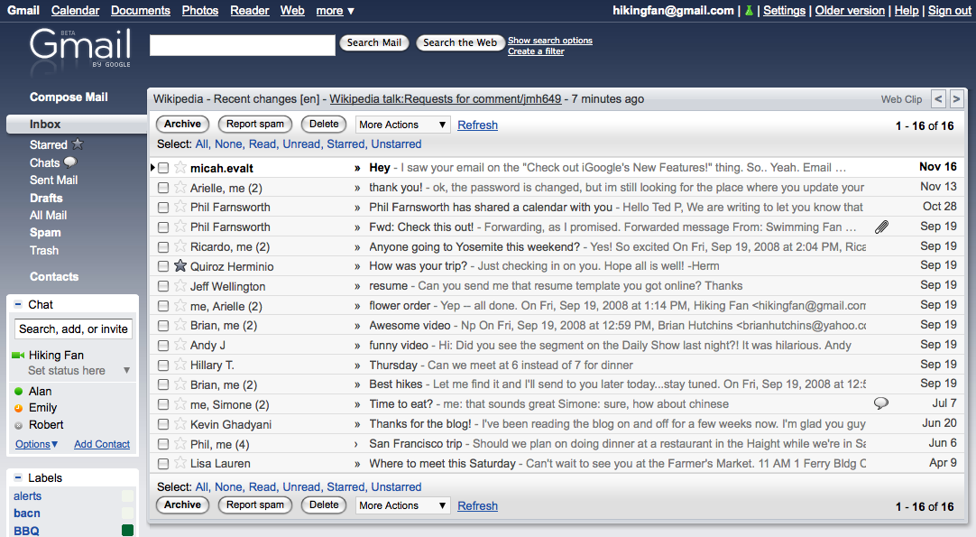Open the Sent Mail folder
This screenshot has height=537, width=976.
pyautogui.click(x=53, y=180)
